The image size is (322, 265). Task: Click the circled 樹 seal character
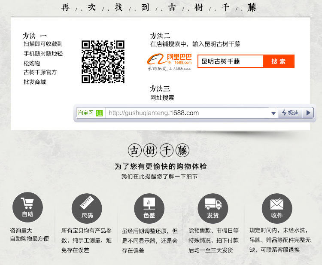coord(150,150)
